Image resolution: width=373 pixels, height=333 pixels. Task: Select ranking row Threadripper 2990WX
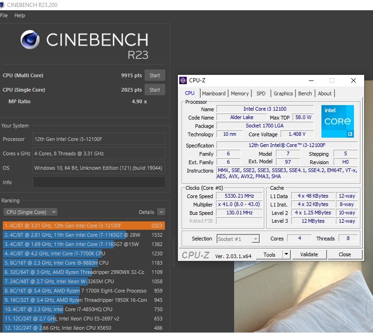click(84, 272)
